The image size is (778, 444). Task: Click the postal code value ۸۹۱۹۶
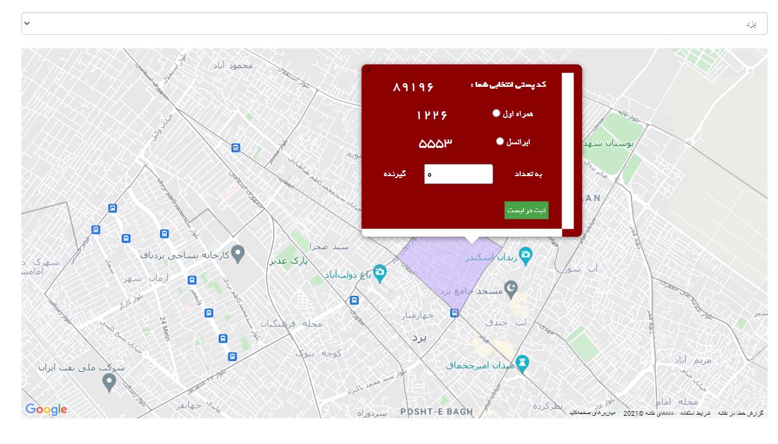tap(413, 87)
